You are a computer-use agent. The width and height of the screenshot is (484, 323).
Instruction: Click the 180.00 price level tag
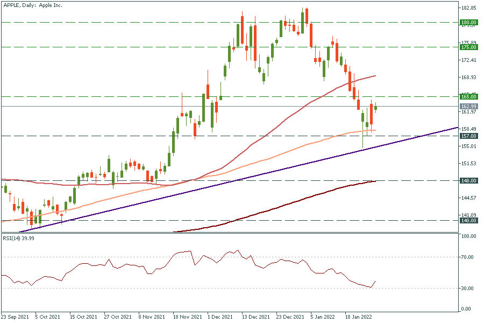click(469, 23)
